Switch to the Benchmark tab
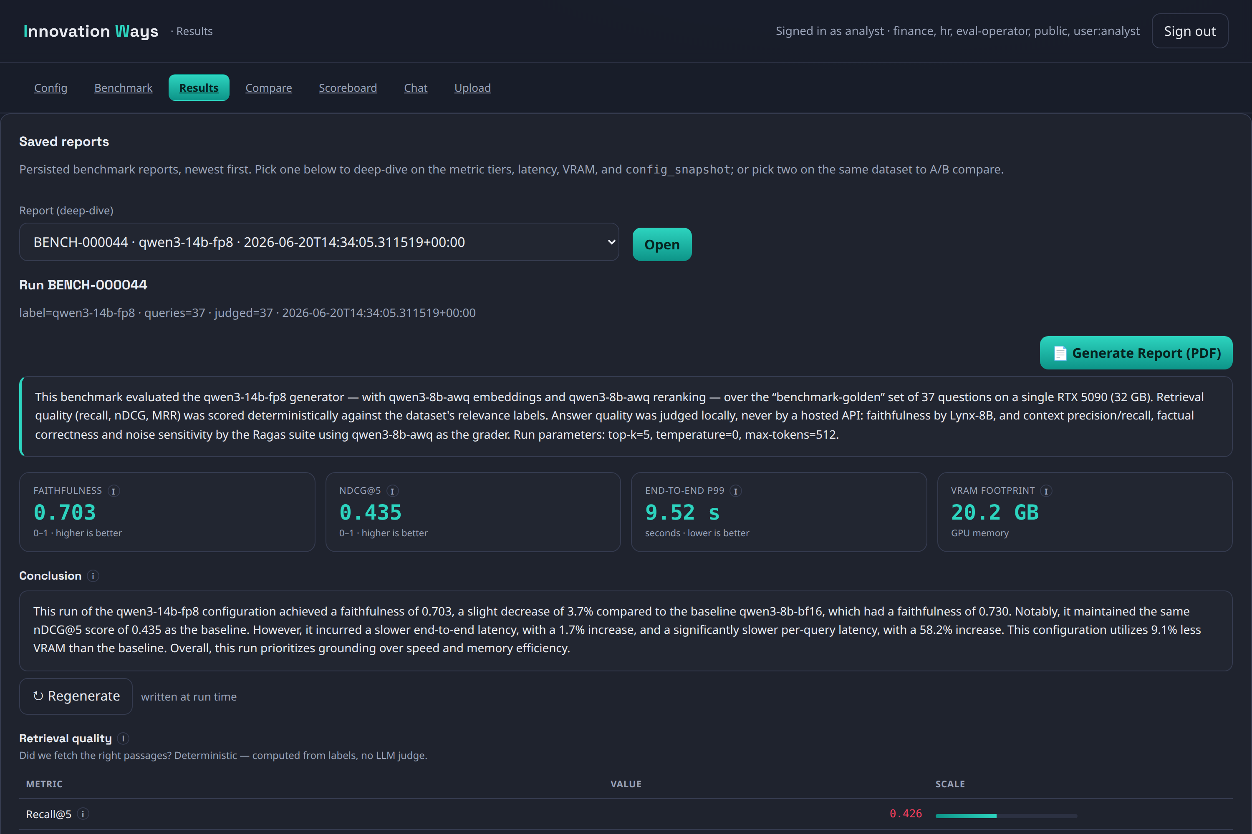Viewport: 1252px width, 834px height. pos(124,88)
